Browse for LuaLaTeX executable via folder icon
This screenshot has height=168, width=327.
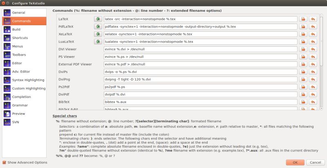point(303,41)
